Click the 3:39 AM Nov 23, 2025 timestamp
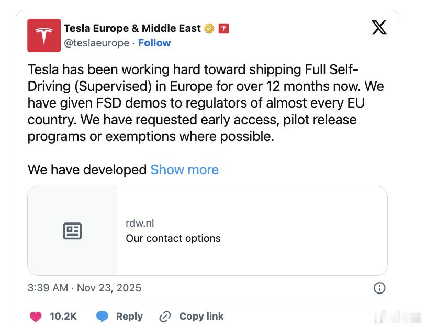Screen dimensions: 426x328 84,288
